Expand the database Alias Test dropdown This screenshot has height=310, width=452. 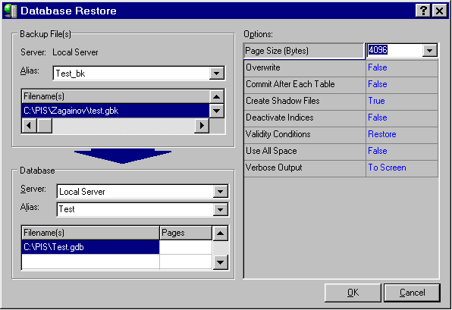pos(220,209)
